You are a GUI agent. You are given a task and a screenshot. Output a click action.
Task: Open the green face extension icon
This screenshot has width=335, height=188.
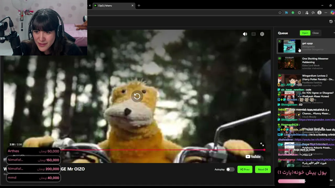[x=293, y=13]
